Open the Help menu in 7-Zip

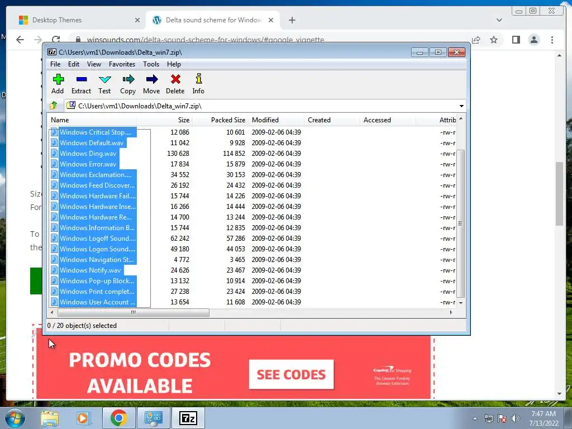[x=174, y=64]
